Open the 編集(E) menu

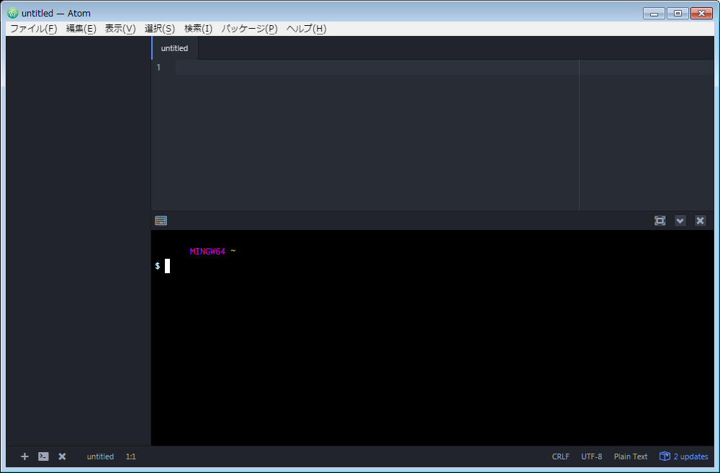[81, 29]
